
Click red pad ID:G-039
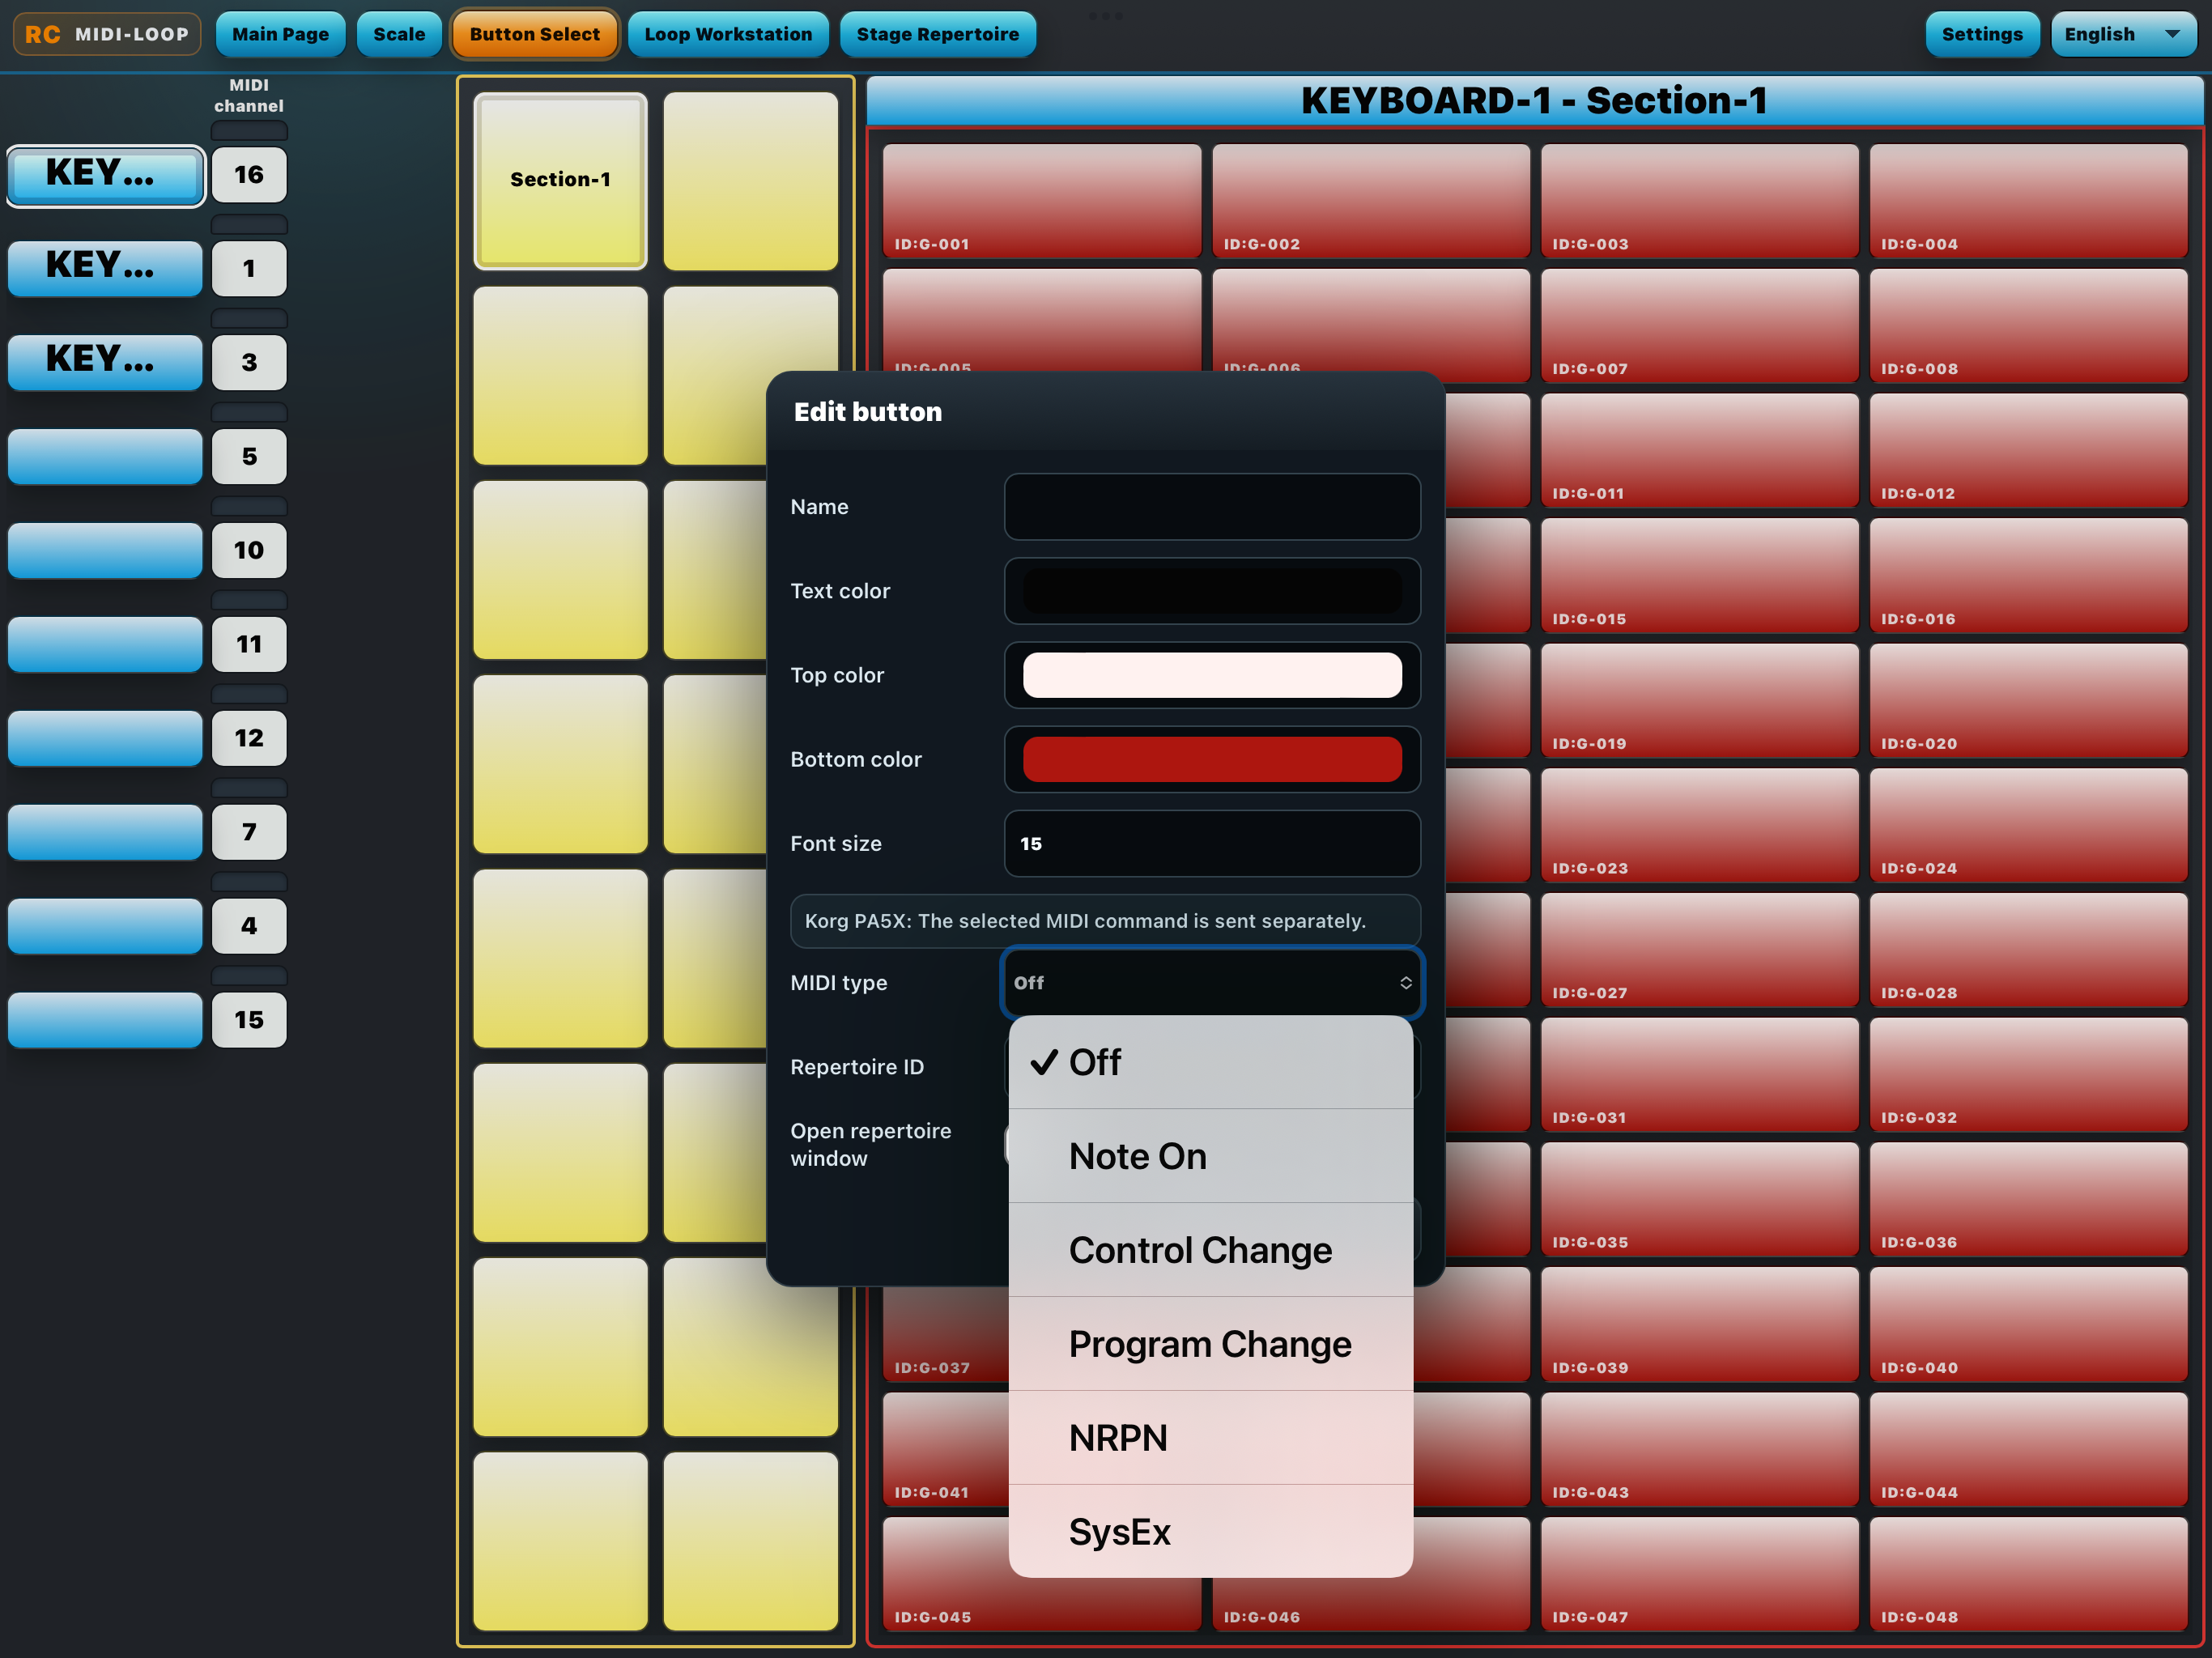click(1699, 1325)
